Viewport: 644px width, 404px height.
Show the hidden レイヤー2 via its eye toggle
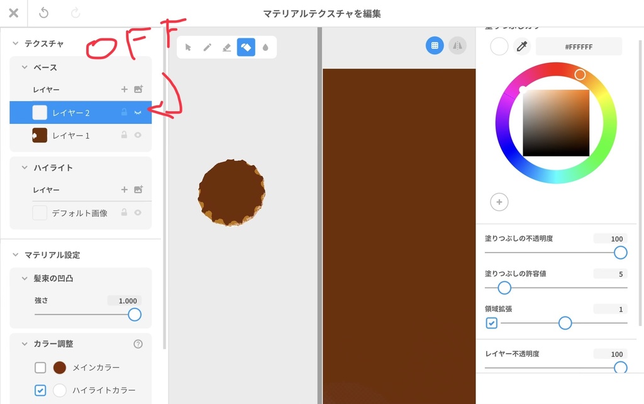click(138, 112)
